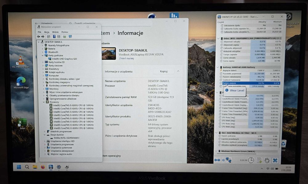Expand the Karty sieciowe node

pos(43,66)
